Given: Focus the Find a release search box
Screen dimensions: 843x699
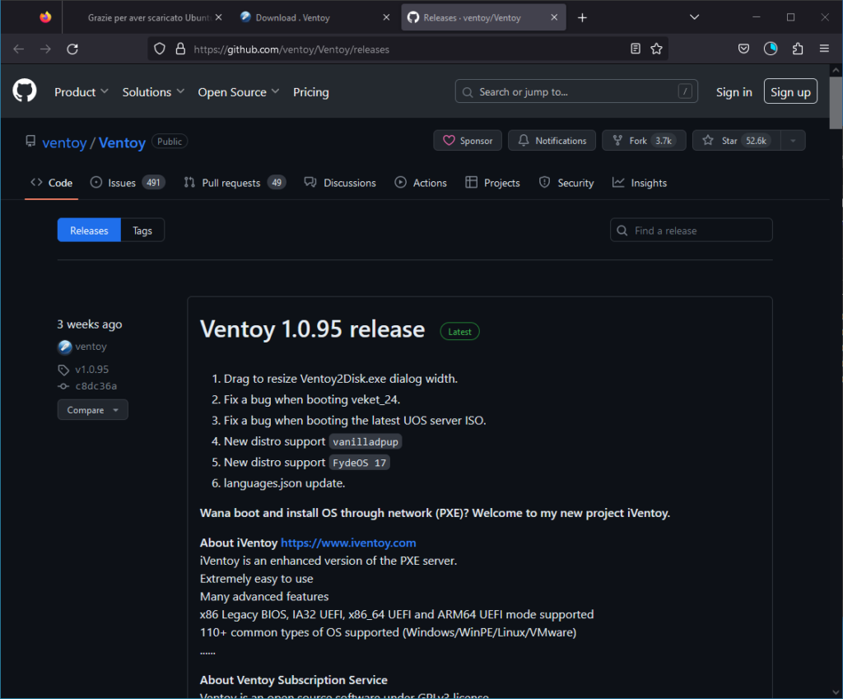Looking at the screenshot, I should click(692, 231).
